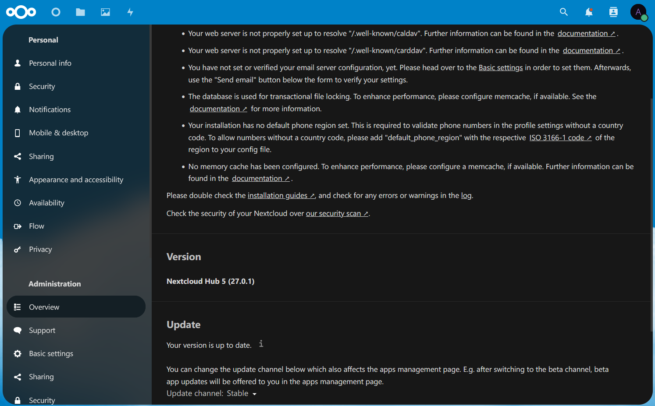Open the unified search magnifier
The height and width of the screenshot is (406, 655).
coord(564,12)
